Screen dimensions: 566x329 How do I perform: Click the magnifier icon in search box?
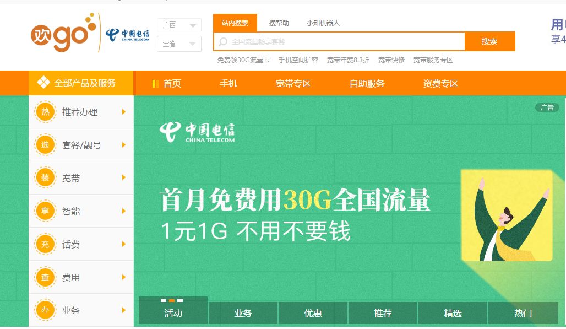[x=223, y=41]
